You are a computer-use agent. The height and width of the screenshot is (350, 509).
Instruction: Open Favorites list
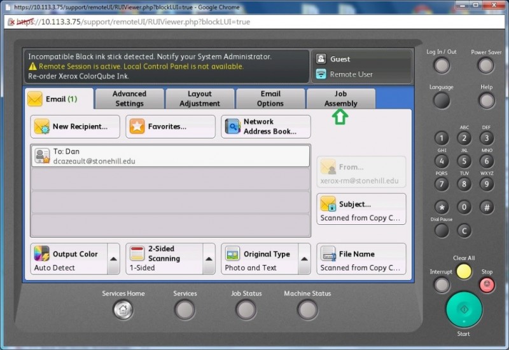pyautogui.click(x=171, y=126)
